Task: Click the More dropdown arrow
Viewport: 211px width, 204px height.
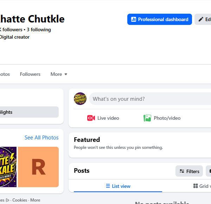Action: (x=66, y=74)
